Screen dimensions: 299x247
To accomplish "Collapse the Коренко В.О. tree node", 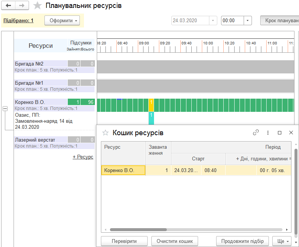I will (x=5, y=109).
